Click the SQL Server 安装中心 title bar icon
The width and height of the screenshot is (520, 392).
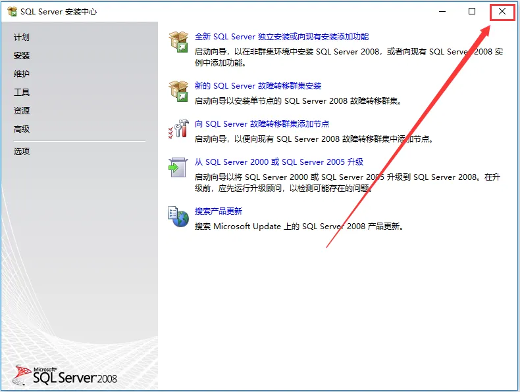pyautogui.click(x=12, y=12)
